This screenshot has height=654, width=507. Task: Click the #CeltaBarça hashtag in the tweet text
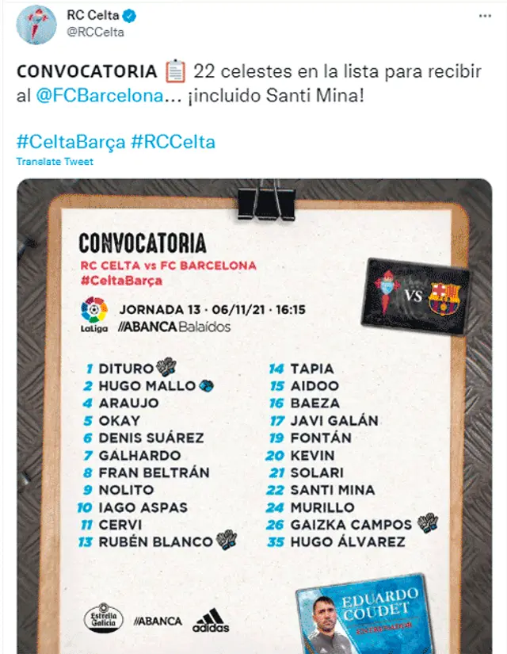(x=71, y=142)
